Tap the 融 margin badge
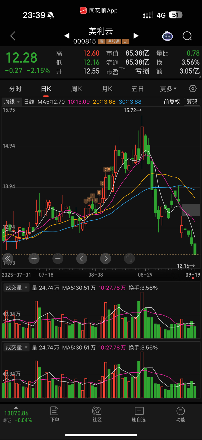The height and width of the screenshot is (440, 202). (x=102, y=41)
